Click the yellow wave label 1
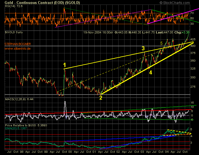The image size is (199, 155). coord(65,64)
